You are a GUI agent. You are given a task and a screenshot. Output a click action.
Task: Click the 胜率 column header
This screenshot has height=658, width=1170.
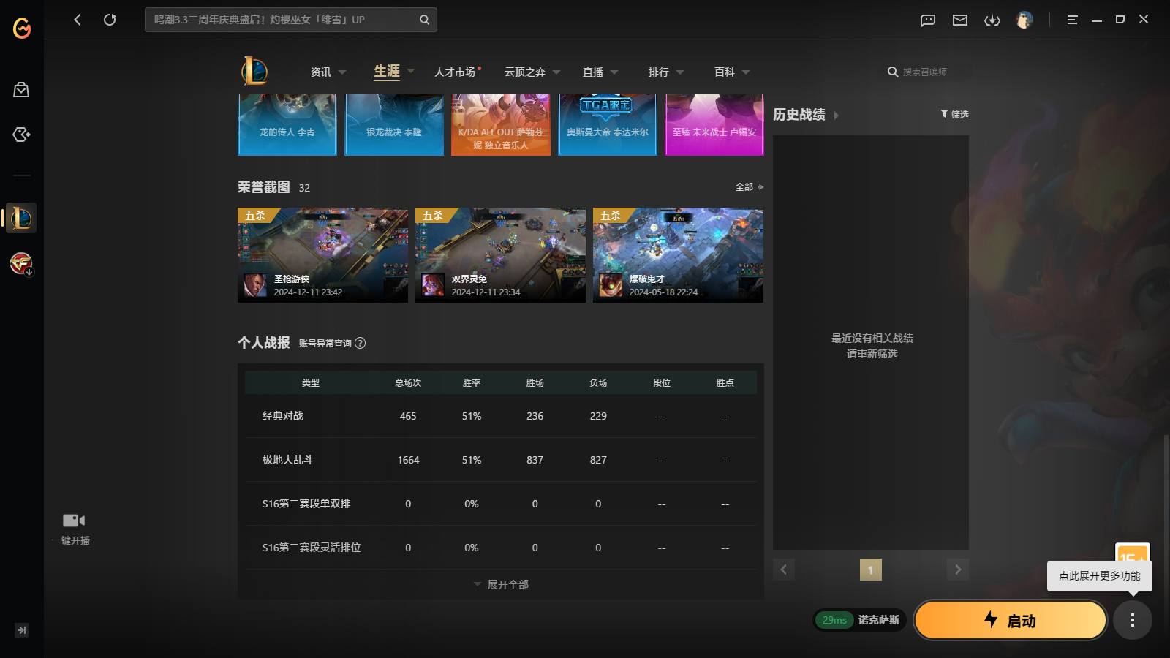click(x=472, y=383)
